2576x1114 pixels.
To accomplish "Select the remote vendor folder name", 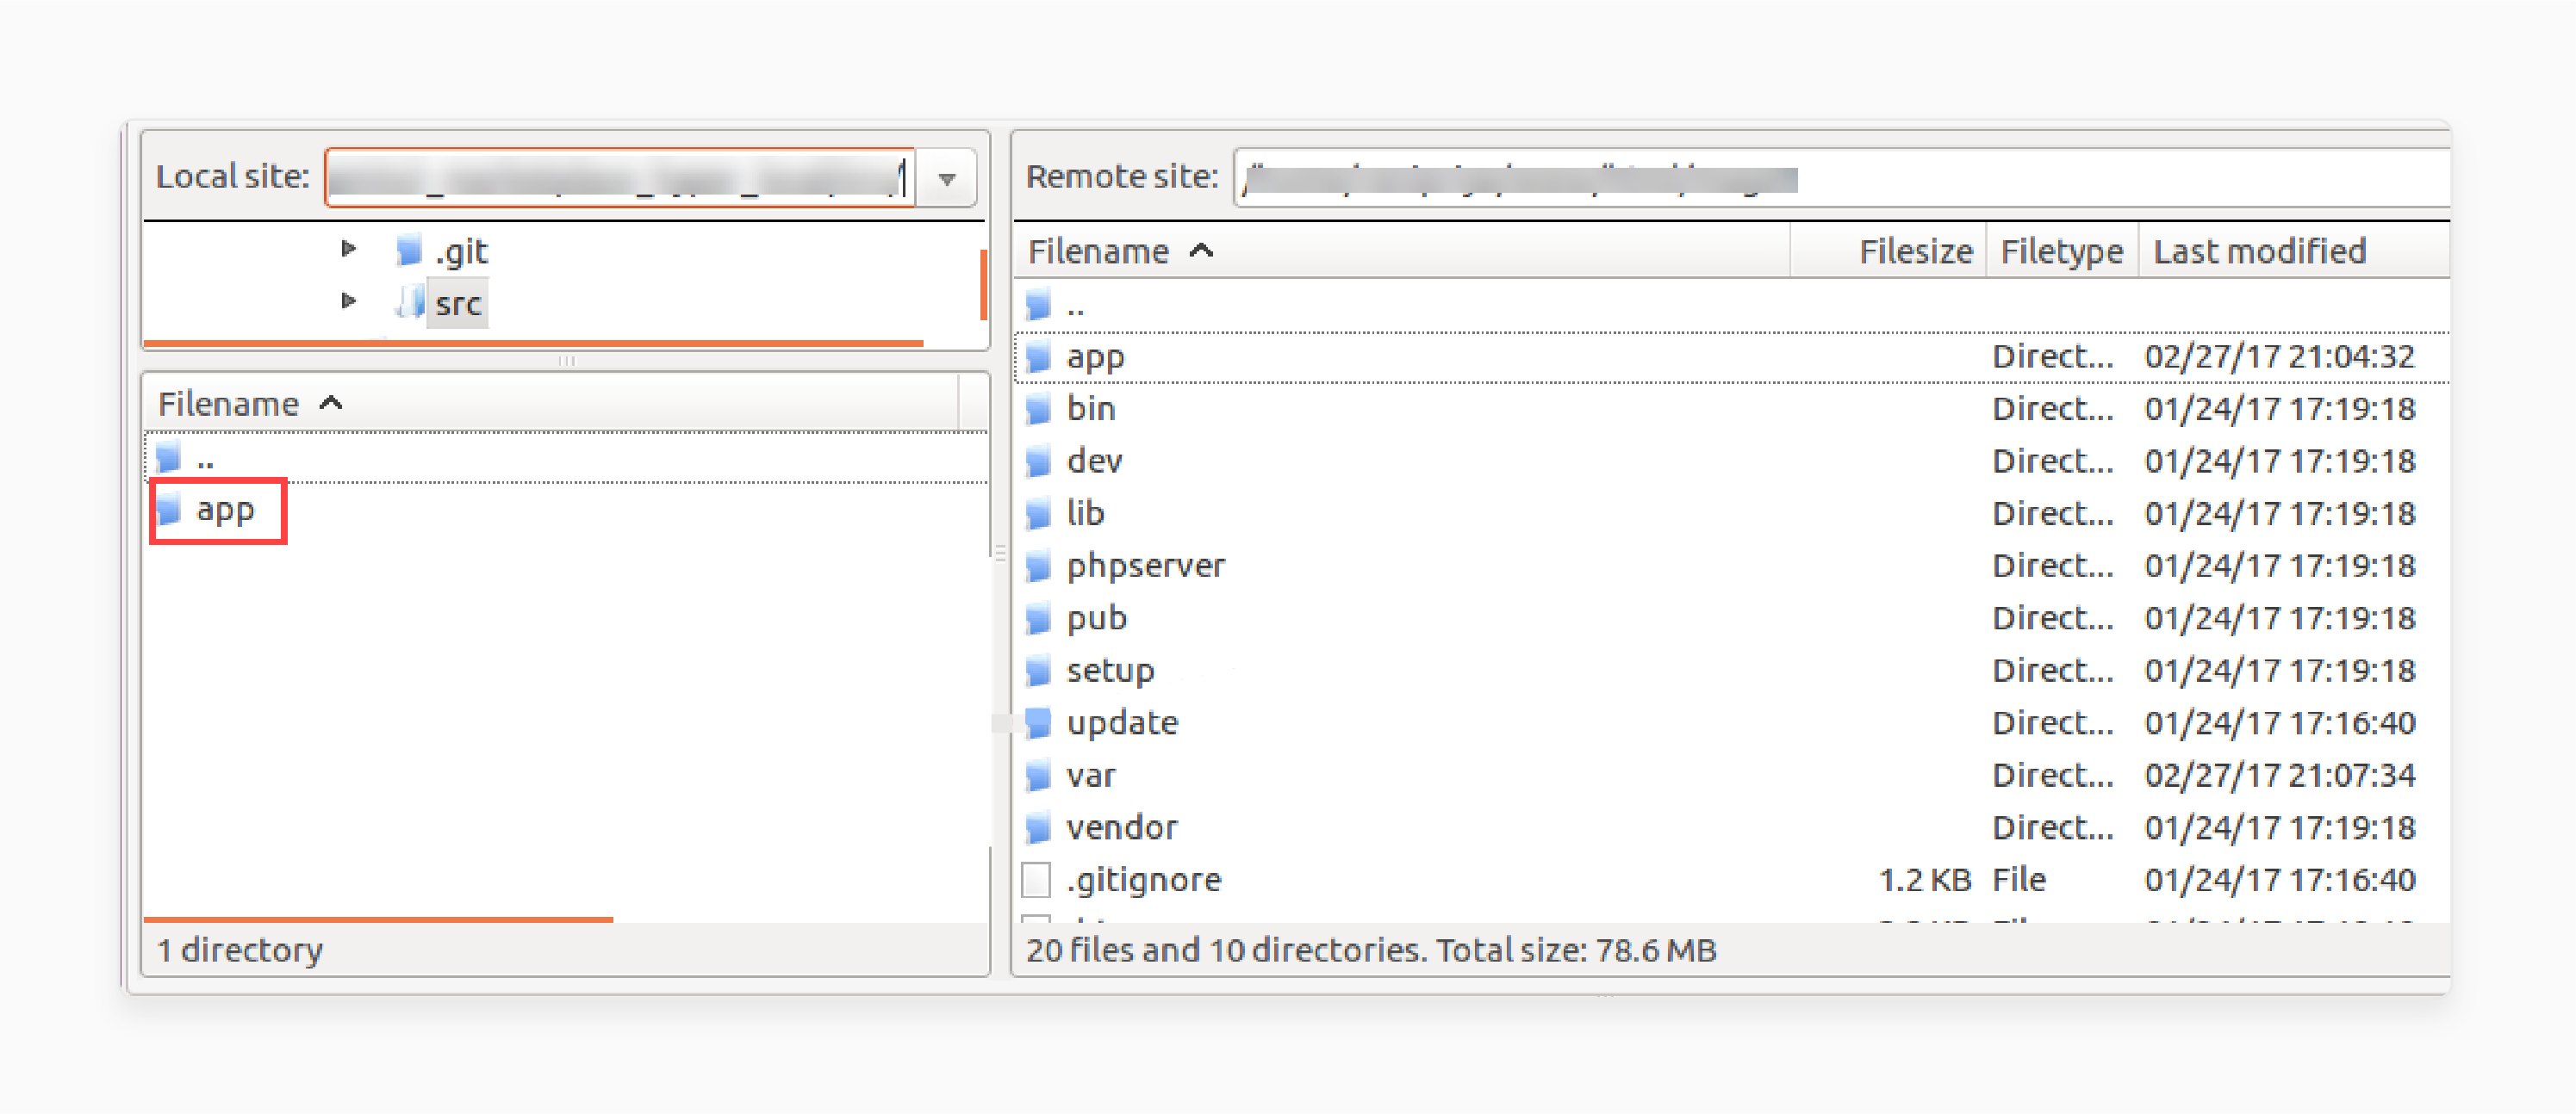I will (x=1122, y=827).
